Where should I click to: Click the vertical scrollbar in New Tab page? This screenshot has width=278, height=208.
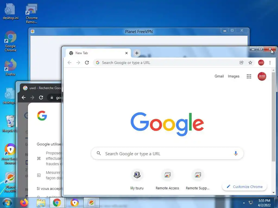[x=273, y=117]
